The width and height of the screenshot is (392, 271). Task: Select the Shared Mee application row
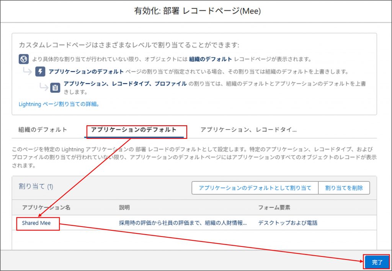pyautogui.click(x=36, y=223)
